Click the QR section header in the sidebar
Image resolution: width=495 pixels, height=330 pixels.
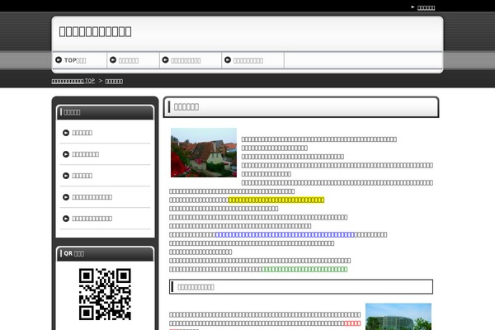[105, 253]
